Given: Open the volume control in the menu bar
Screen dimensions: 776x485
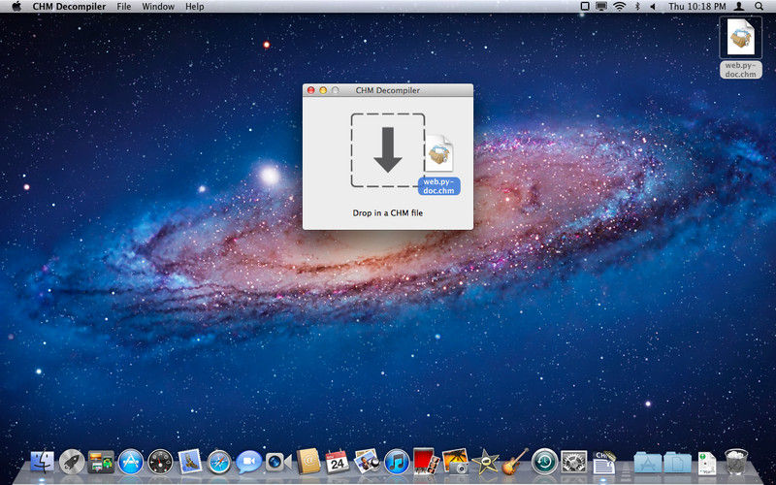Looking at the screenshot, I should 653,7.
